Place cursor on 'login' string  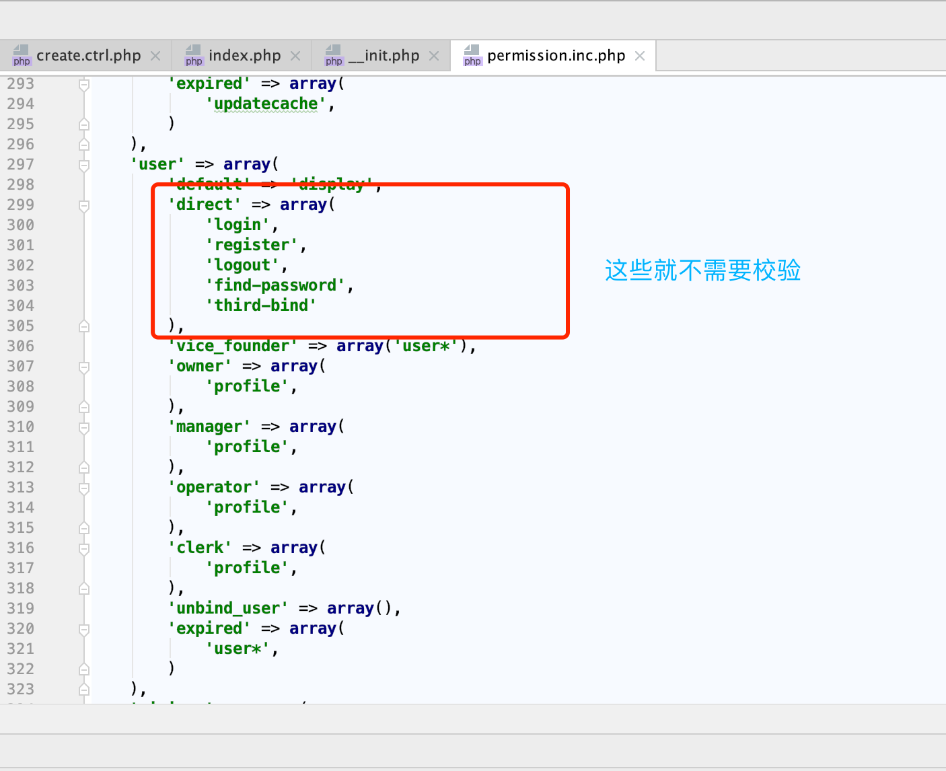[238, 225]
